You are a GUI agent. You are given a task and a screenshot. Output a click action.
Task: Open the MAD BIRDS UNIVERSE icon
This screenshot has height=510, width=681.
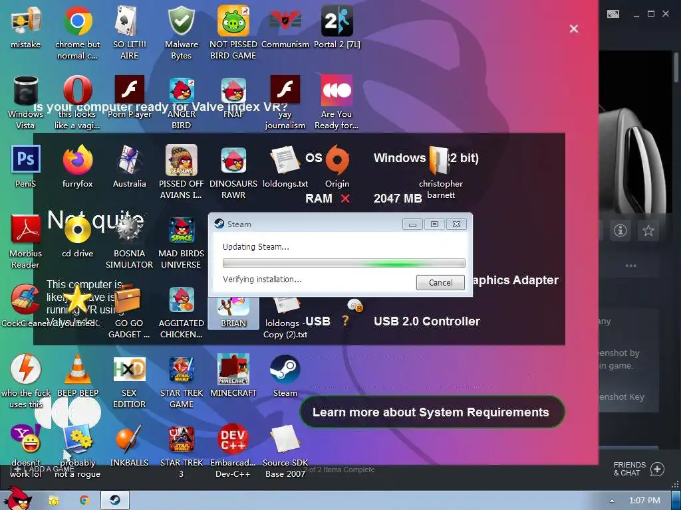tap(181, 230)
